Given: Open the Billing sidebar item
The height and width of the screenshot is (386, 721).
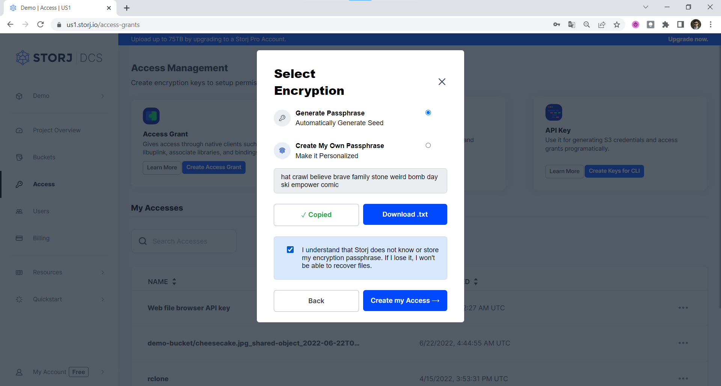Looking at the screenshot, I should 41,238.
